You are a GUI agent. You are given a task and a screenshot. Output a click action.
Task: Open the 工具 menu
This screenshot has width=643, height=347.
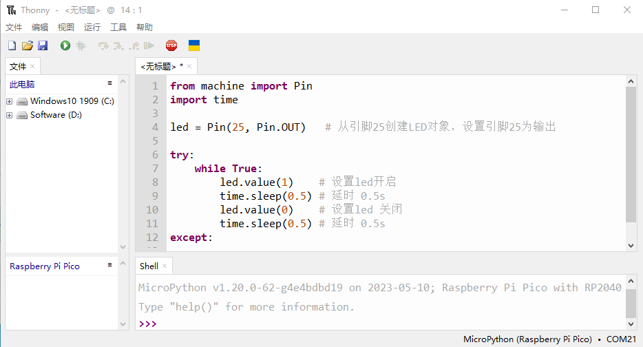(x=118, y=27)
